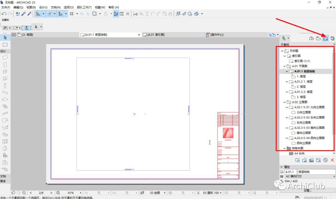Select the Stair tool in toolbox

coord(5,107)
